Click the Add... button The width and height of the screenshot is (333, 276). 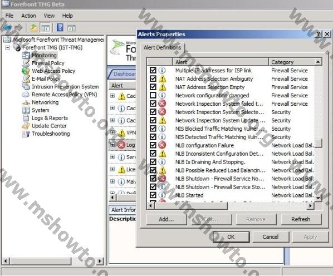point(166,219)
